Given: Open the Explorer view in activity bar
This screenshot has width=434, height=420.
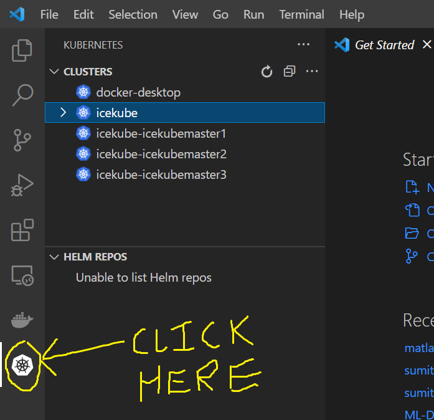Looking at the screenshot, I should click(x=22, y=50).
